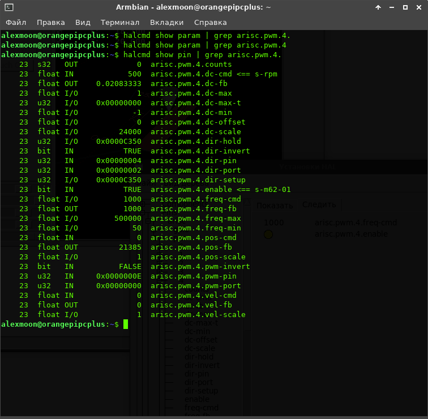Click arisc.pwm.4.dir-pin pin name
Image resolution: width=428 pixels, height=419 pixels.
[194, 160]
